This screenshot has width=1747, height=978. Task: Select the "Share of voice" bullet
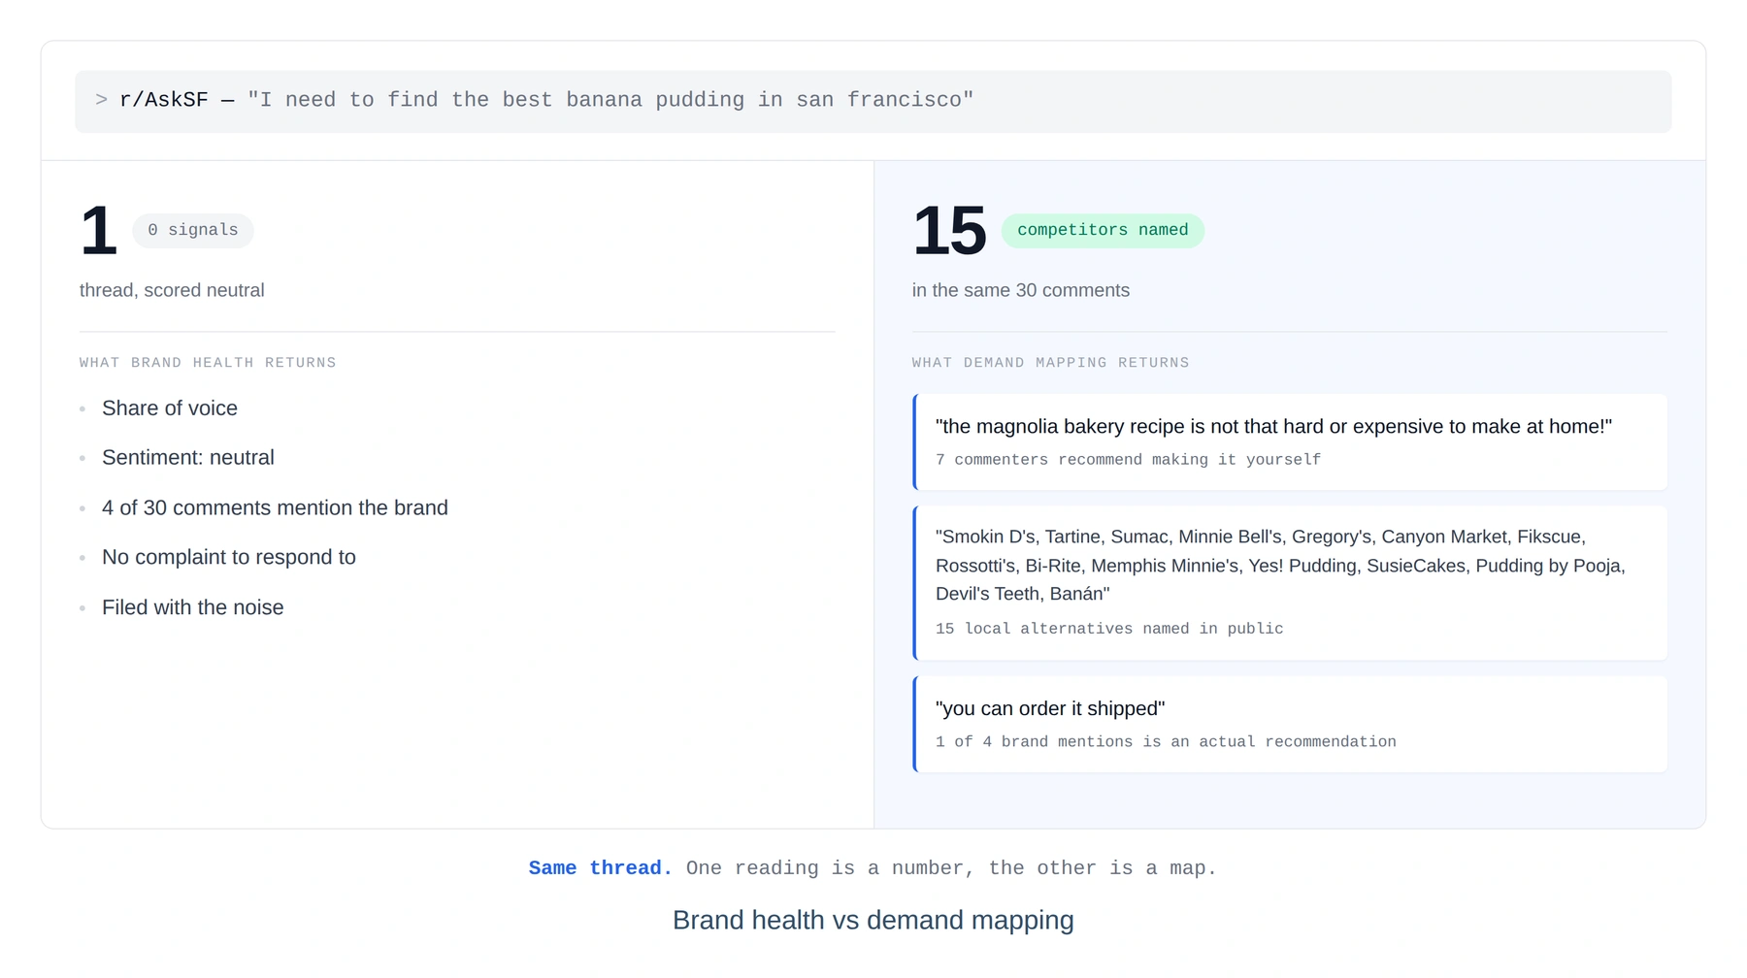point(170,408)
